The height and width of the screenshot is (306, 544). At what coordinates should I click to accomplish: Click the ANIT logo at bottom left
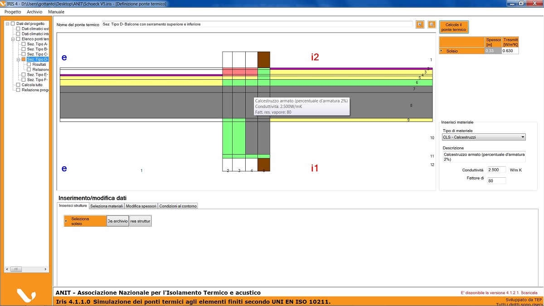(x=26, y=295)
